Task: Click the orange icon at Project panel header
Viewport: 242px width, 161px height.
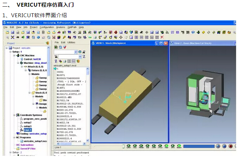Action: 47,43
